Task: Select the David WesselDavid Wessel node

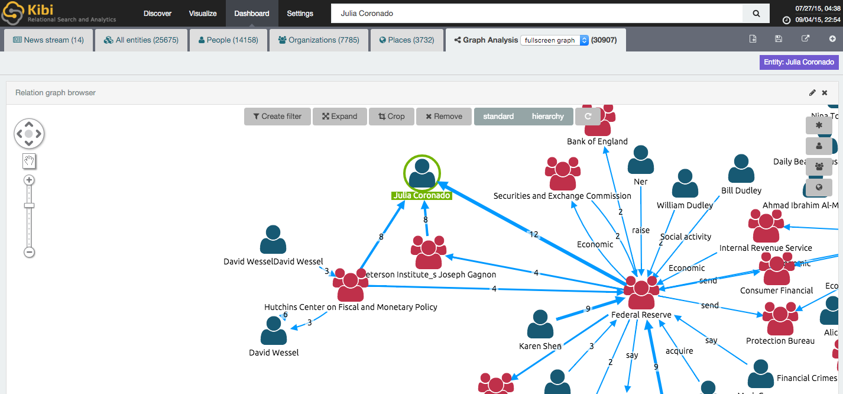Action: click(x=273, y=240)
